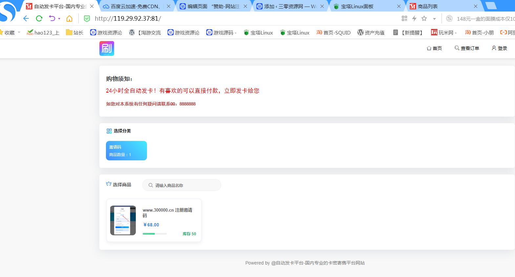
Task: Expand dropdown arrow next to bookmark star
Action: 434,19
